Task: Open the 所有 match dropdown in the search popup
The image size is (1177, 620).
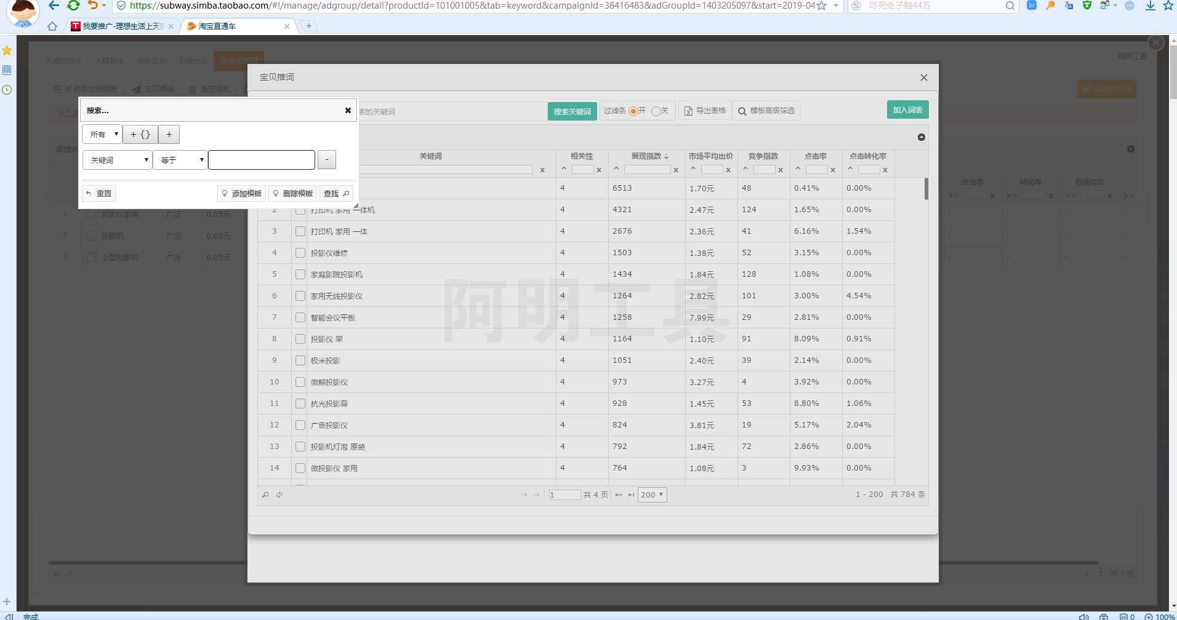Action: click(x=102, y=134)
